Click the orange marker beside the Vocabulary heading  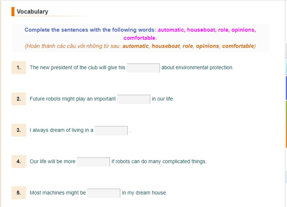(13, 11)
